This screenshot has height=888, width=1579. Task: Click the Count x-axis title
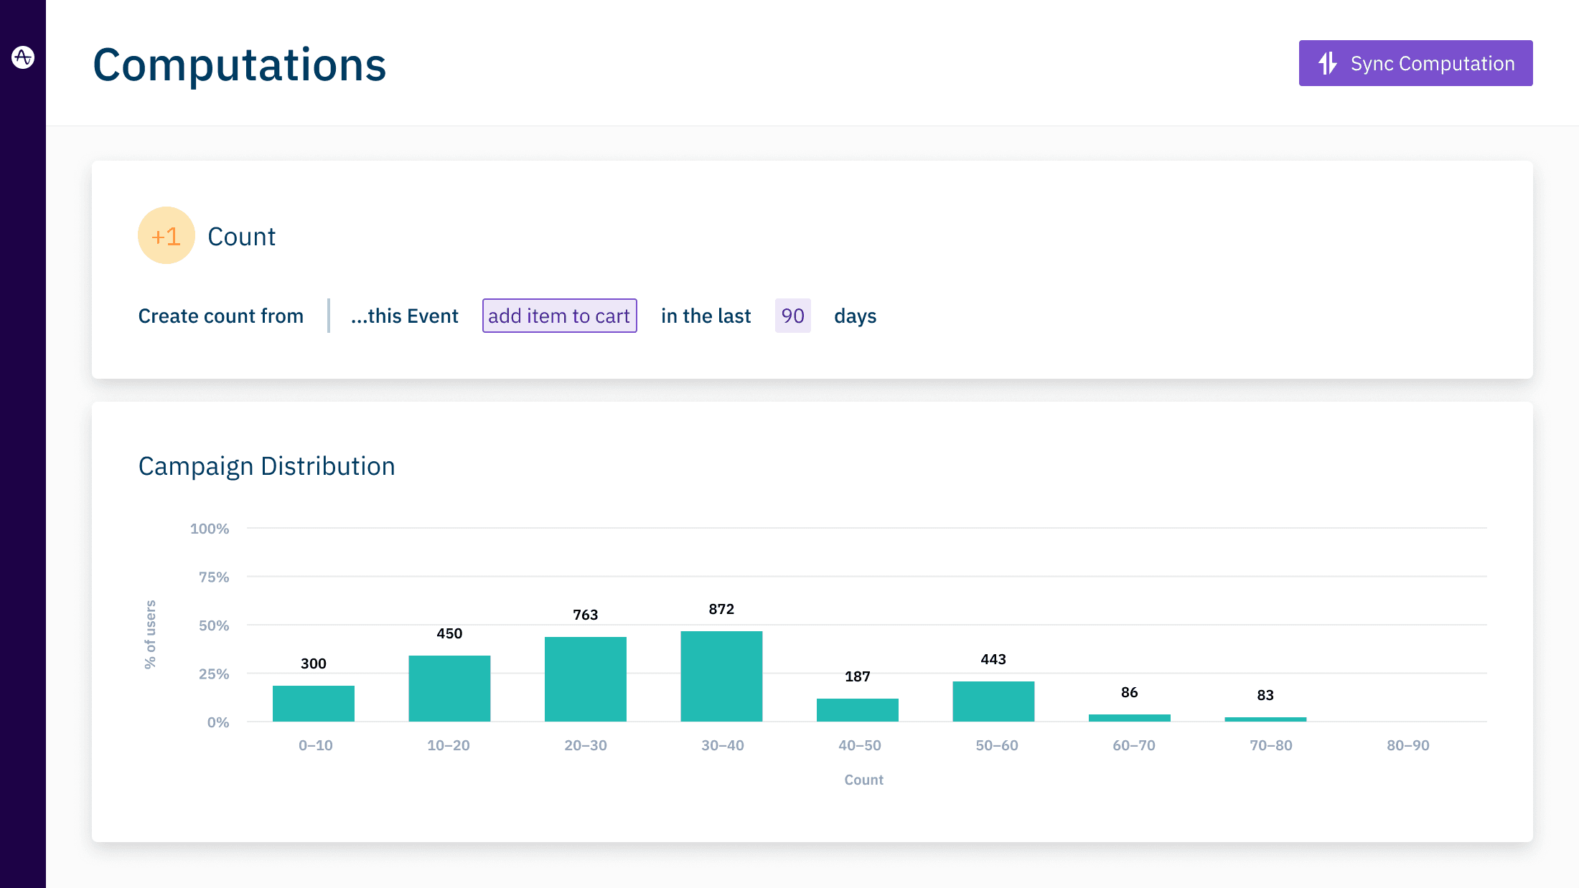[863, 780]
